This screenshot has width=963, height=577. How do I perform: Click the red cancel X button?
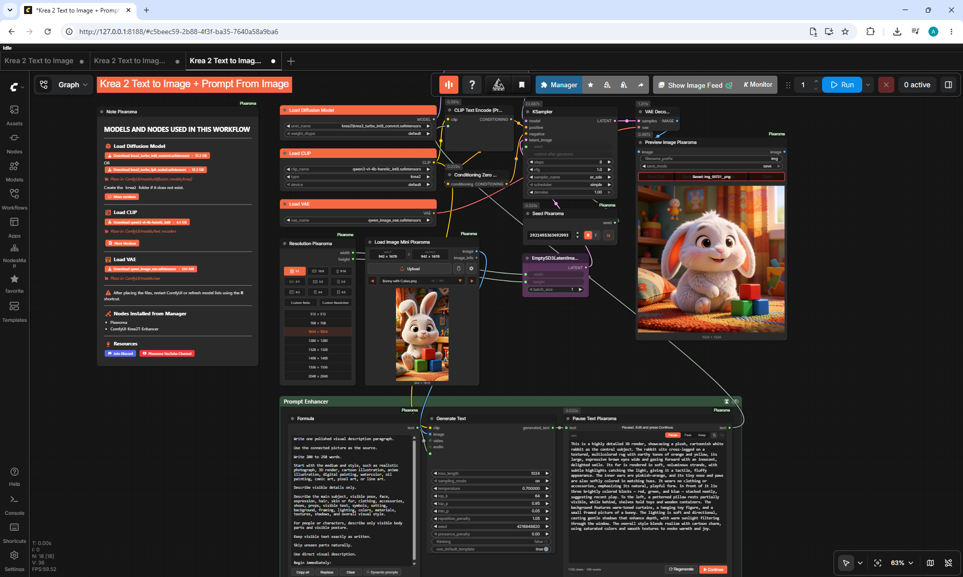click(886, 85)
